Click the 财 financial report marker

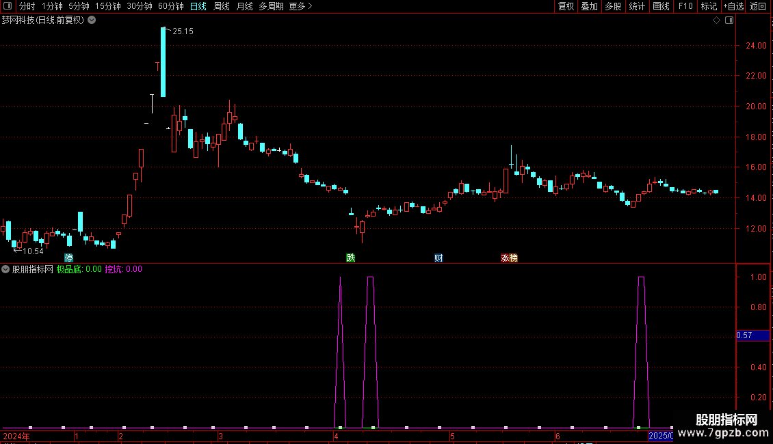tap(438, 258)
